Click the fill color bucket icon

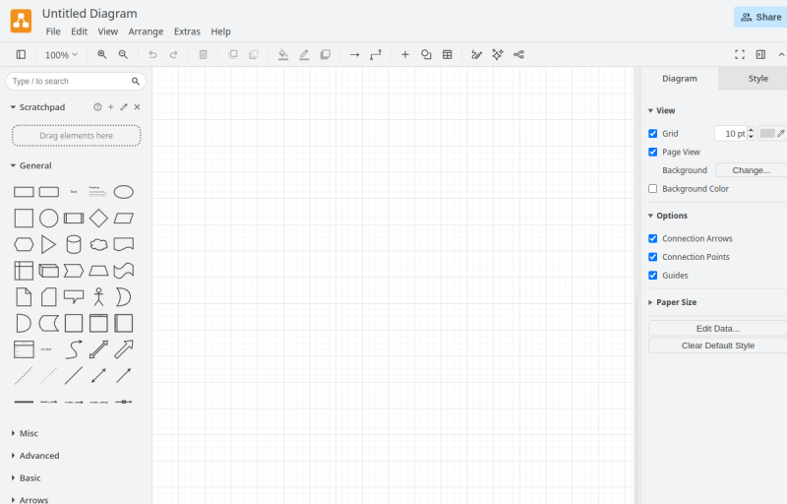(x=283, y=55)
